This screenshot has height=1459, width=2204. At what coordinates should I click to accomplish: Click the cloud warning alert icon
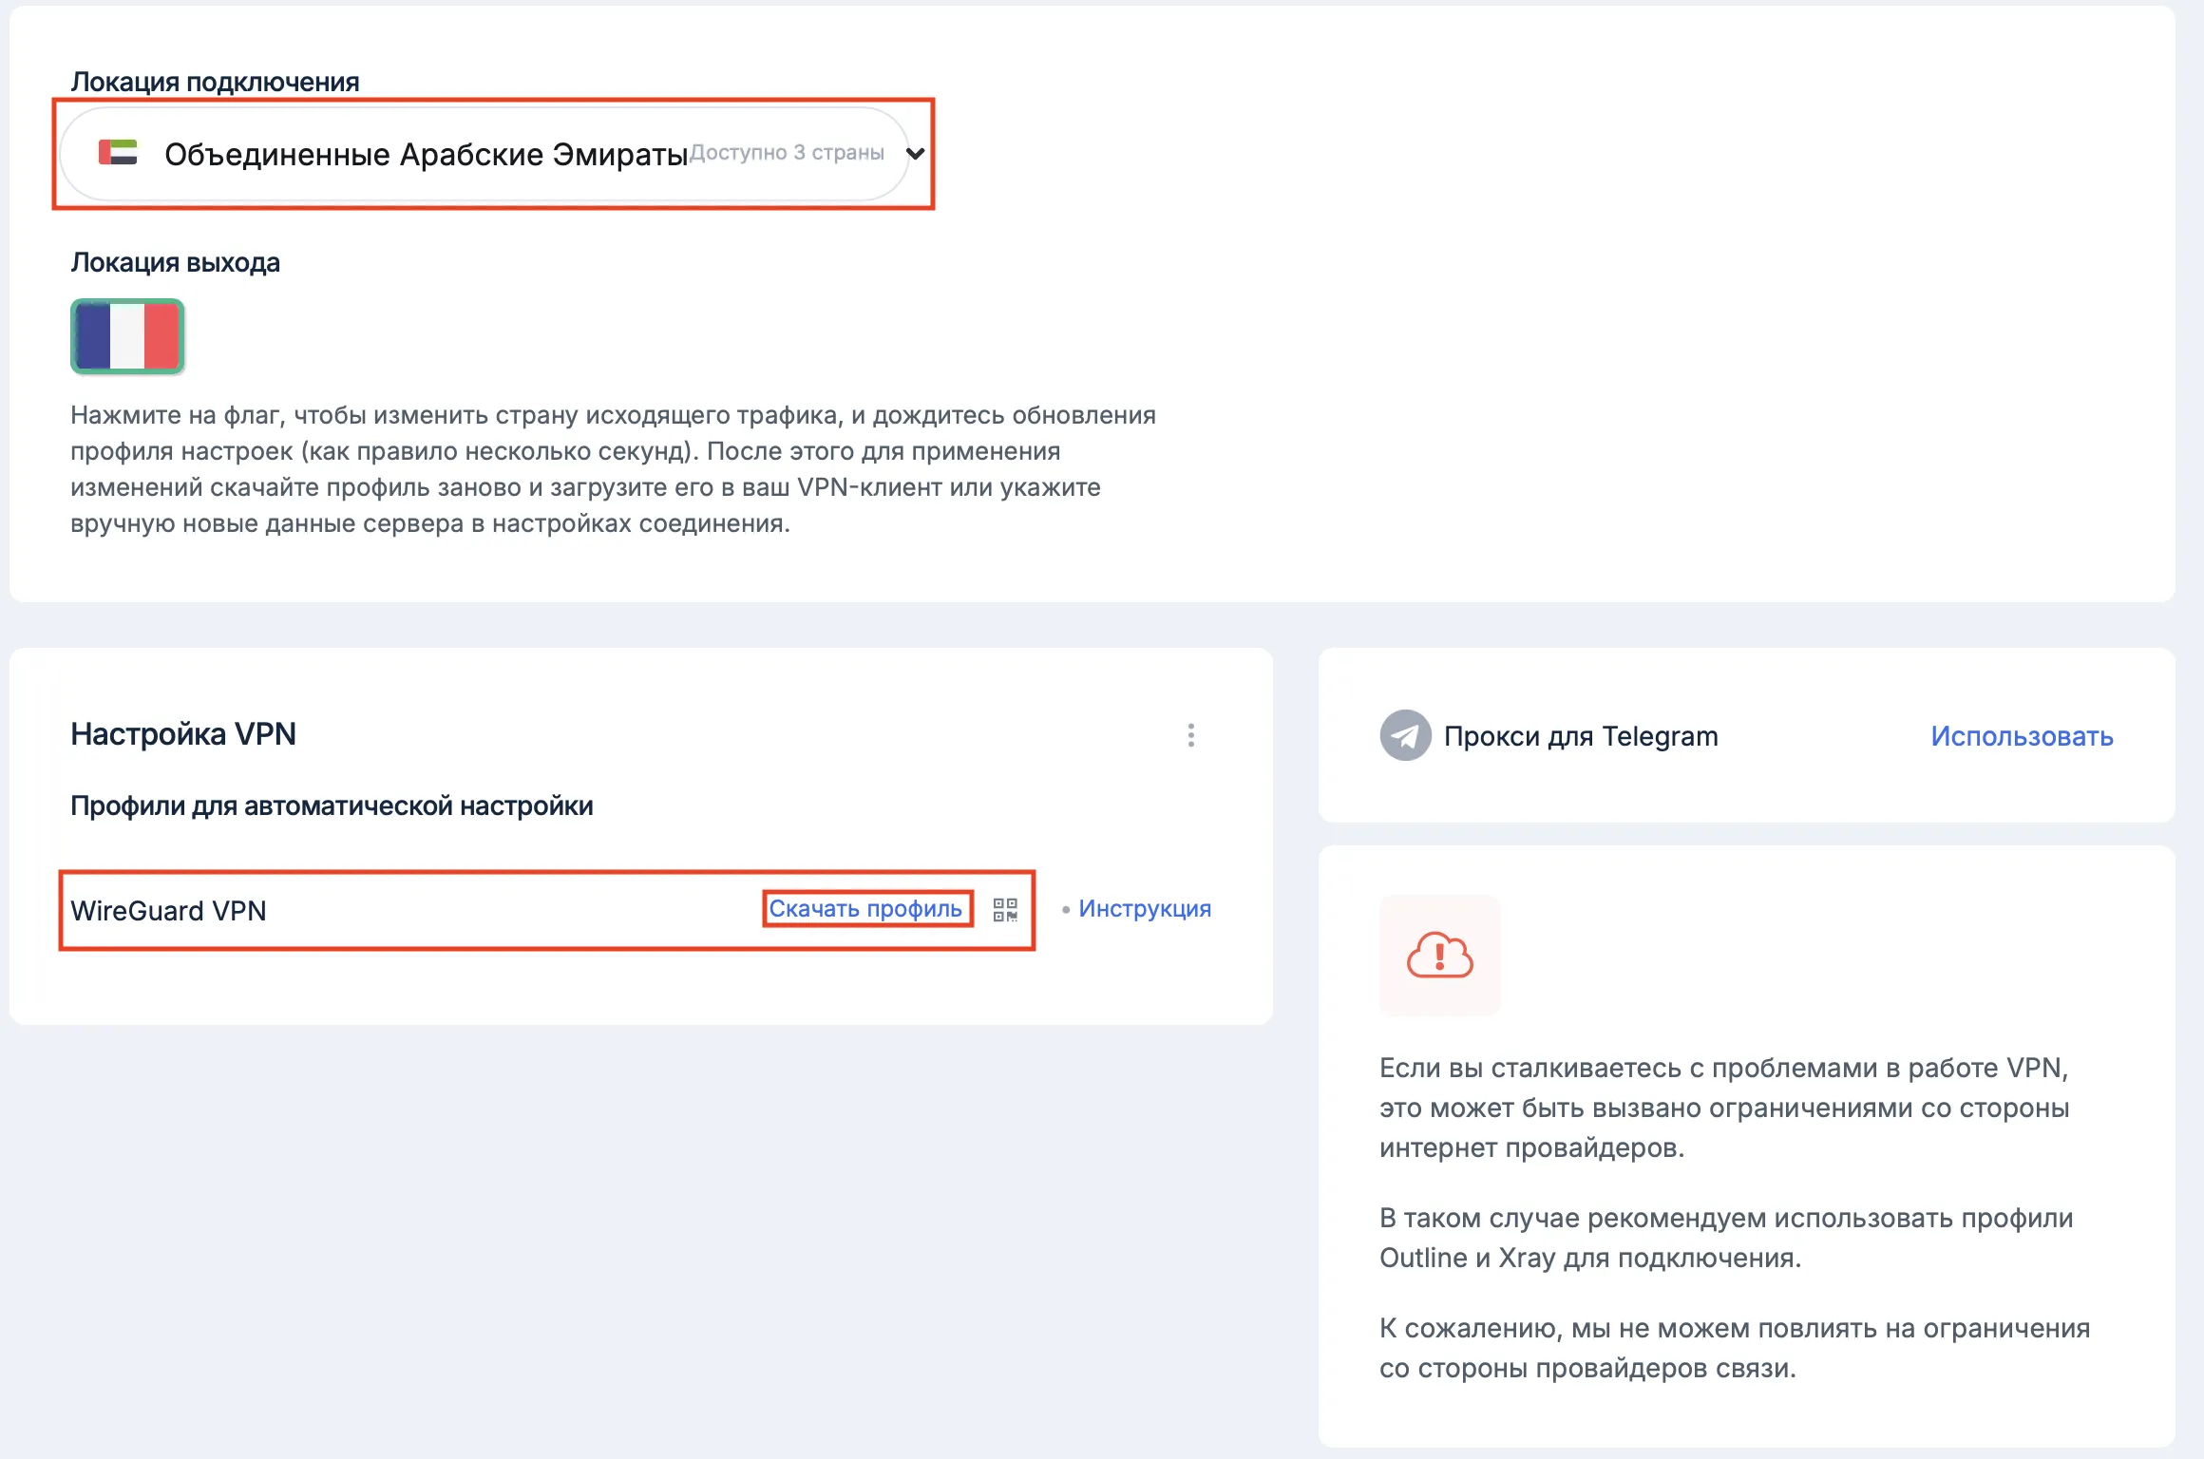(1439, 955)
